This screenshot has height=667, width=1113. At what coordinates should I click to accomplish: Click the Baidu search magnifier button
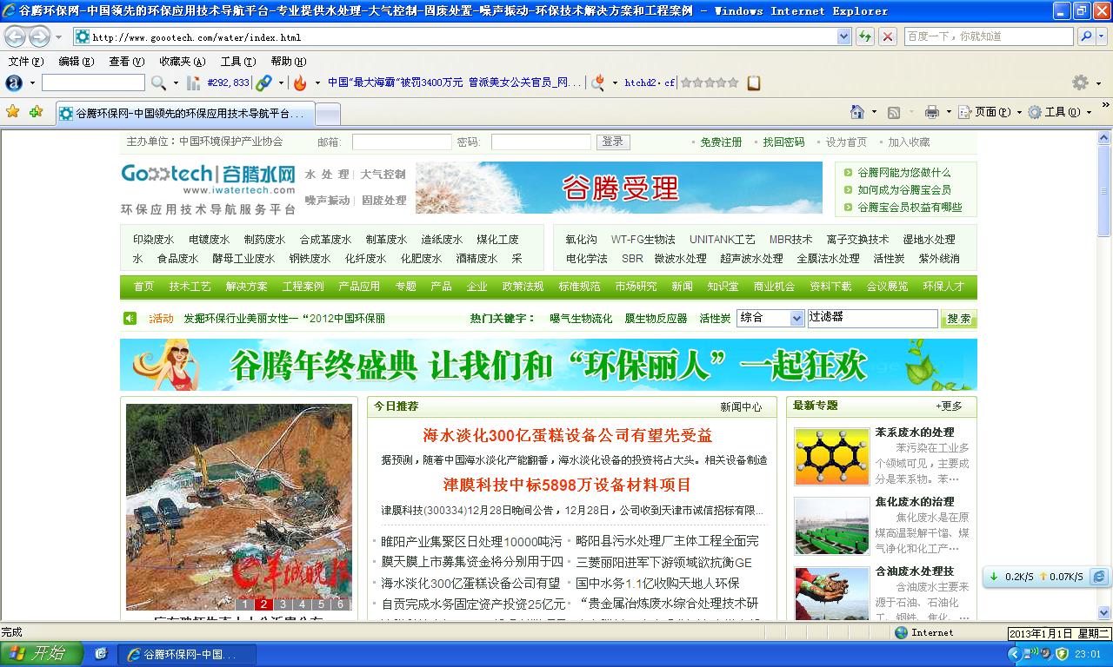coord(1086,36)
